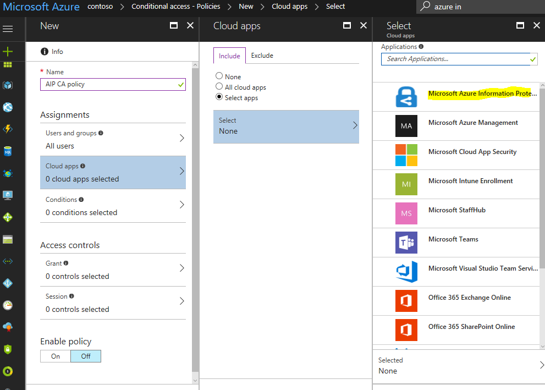Click the Select None cloud apps box
The height and width of the screenshot is (390, 545).
pos(285,127)
